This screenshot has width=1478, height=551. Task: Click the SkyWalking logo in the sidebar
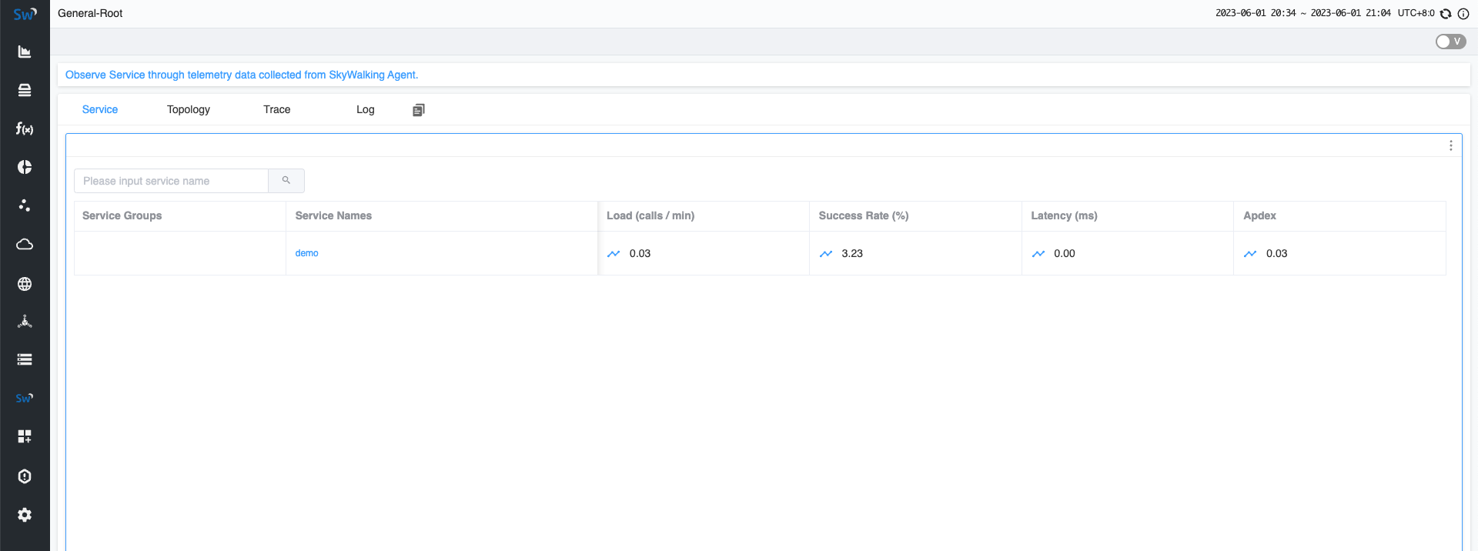pos(25,14)
